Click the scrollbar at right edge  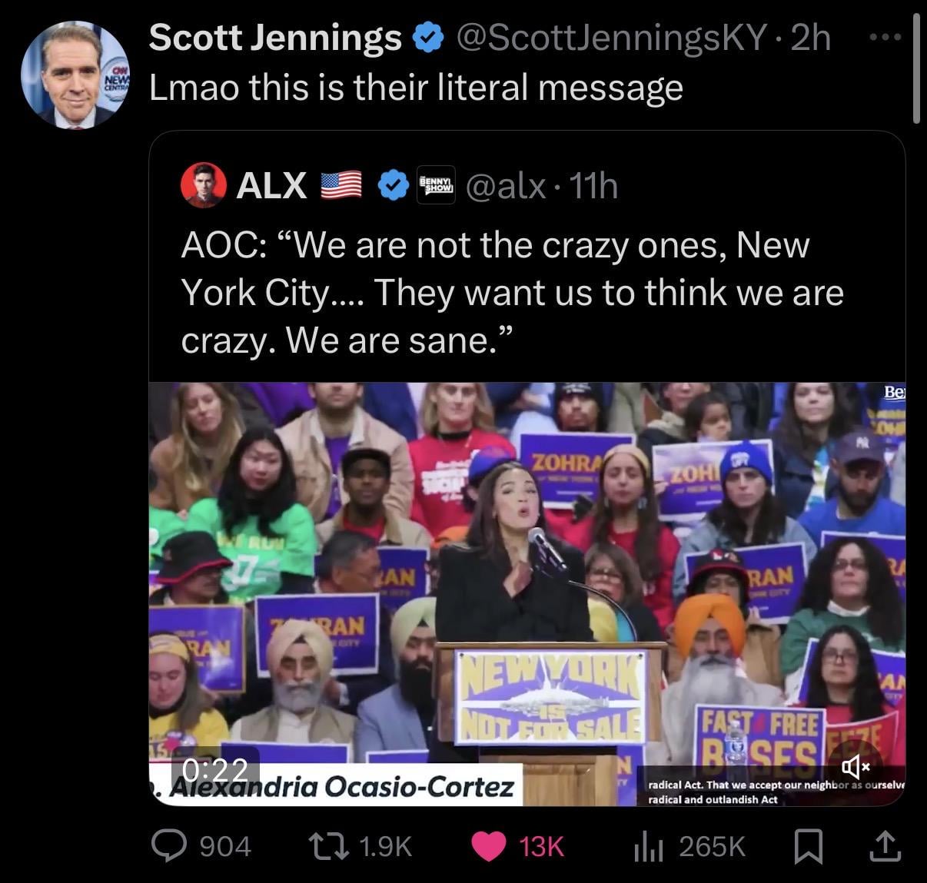915,70
